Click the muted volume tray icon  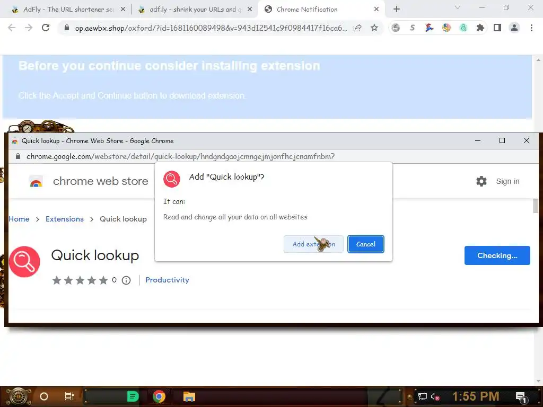coord(435,396)
